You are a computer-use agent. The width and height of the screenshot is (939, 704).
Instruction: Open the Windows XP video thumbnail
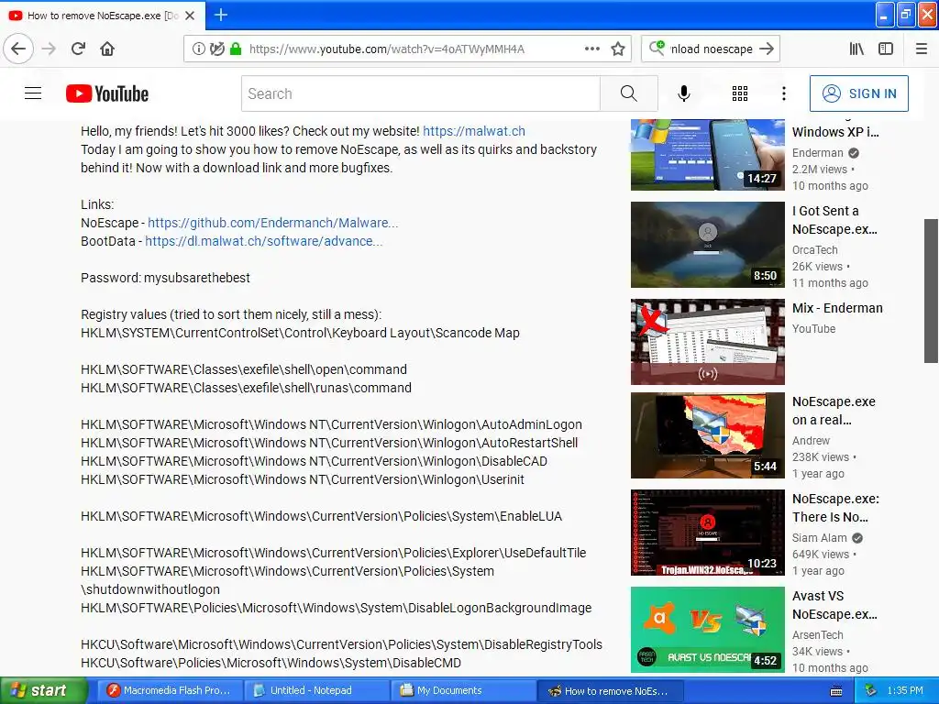707,154
